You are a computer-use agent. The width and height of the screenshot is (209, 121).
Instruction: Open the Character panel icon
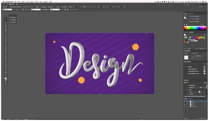tap(10, 17)
